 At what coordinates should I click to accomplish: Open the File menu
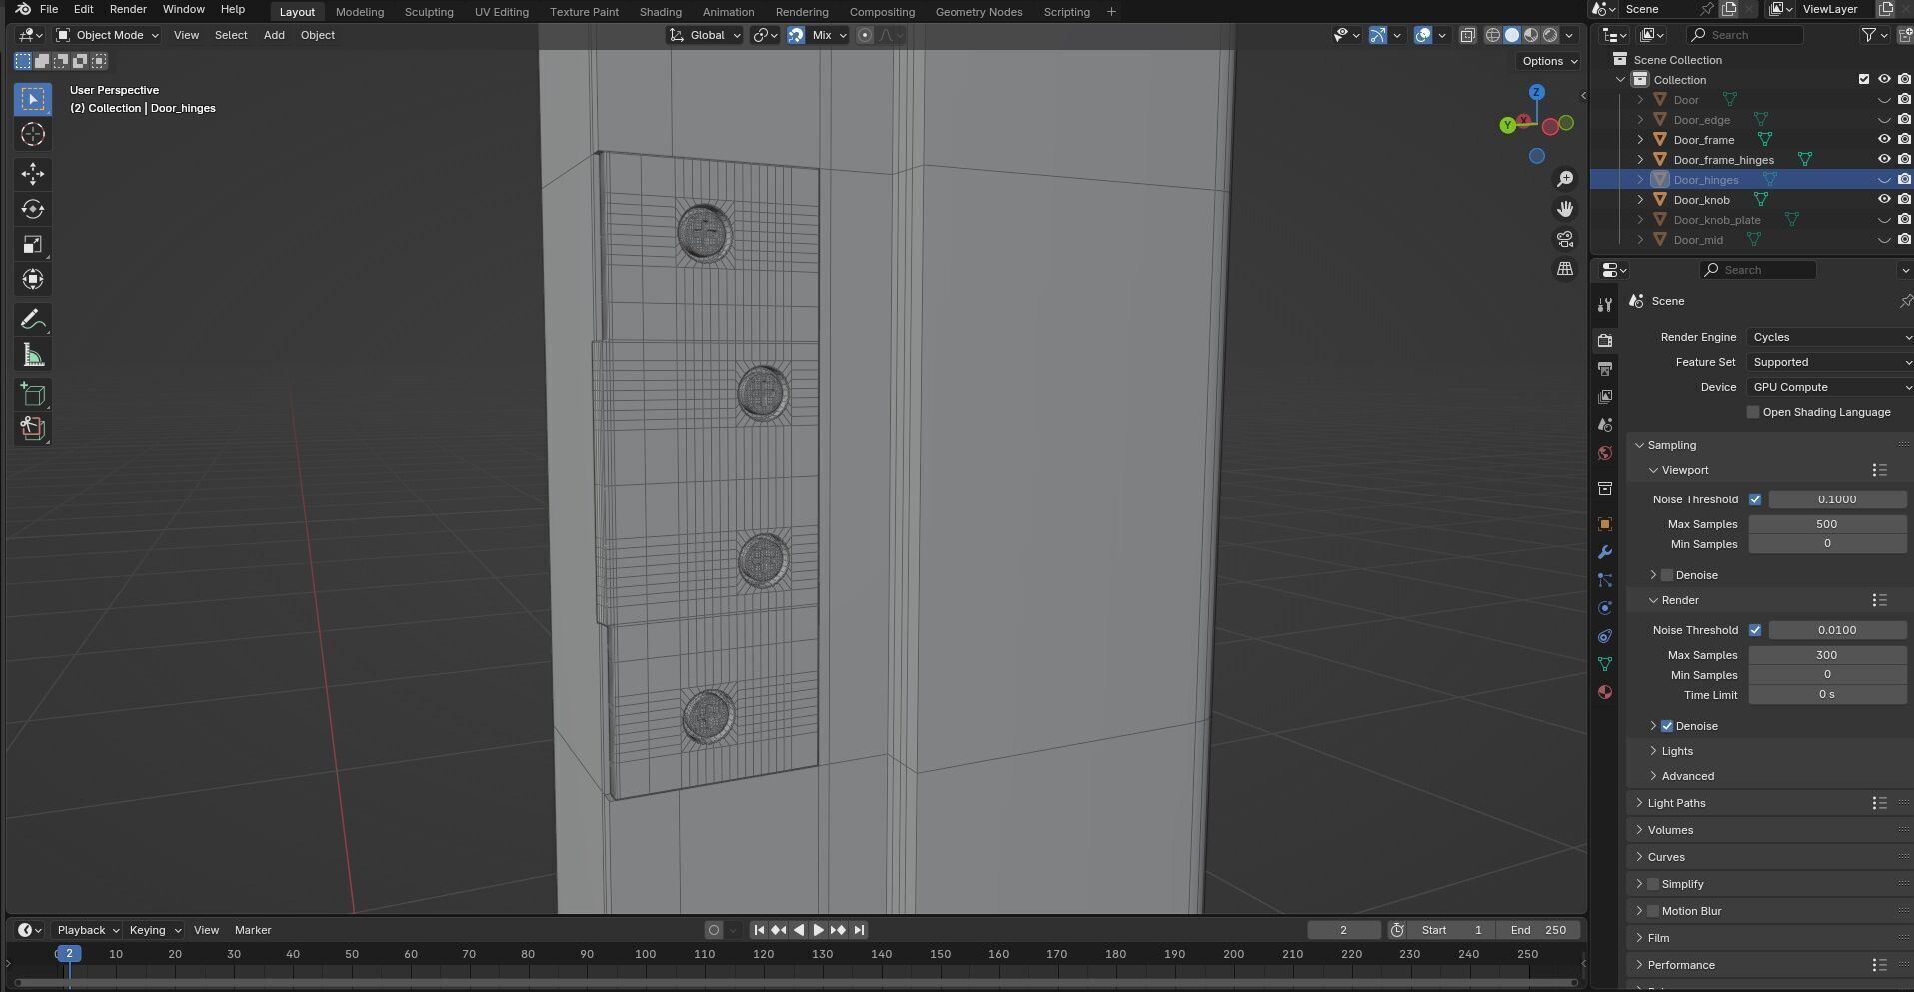point(48,9)
